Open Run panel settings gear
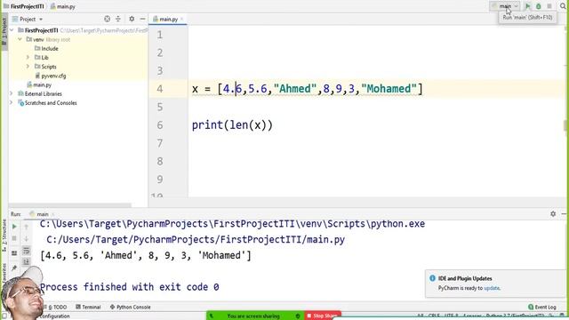Screen dimensions: 569x320 553,214
